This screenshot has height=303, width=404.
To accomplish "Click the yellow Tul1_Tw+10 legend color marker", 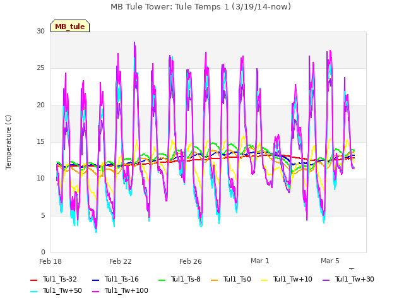I will pos(264,280).
